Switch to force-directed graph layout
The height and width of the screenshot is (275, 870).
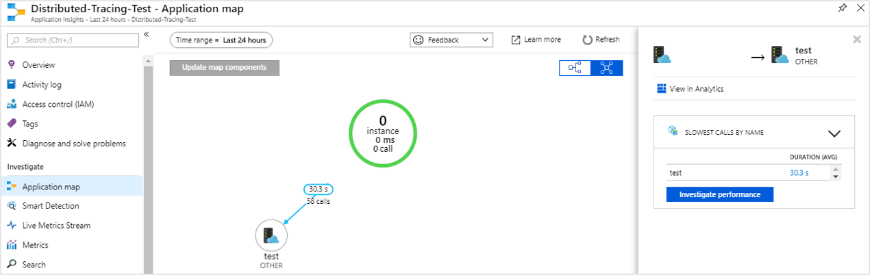pos(607,68)
